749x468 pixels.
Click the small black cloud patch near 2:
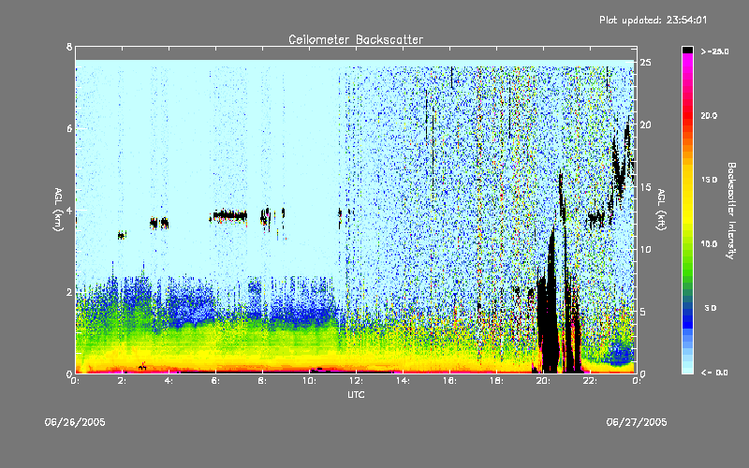tap(122, 235)
